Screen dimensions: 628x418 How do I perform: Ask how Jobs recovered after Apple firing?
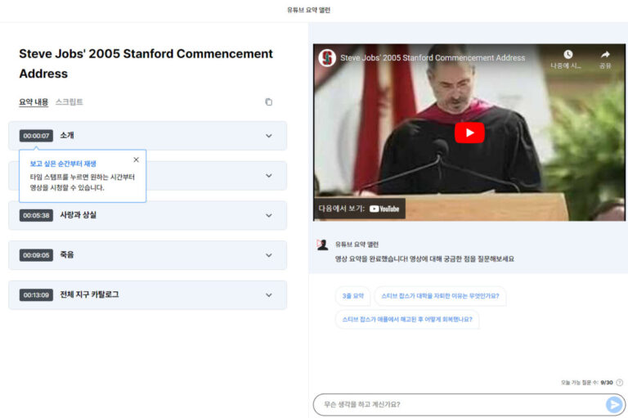click(407, 319)
